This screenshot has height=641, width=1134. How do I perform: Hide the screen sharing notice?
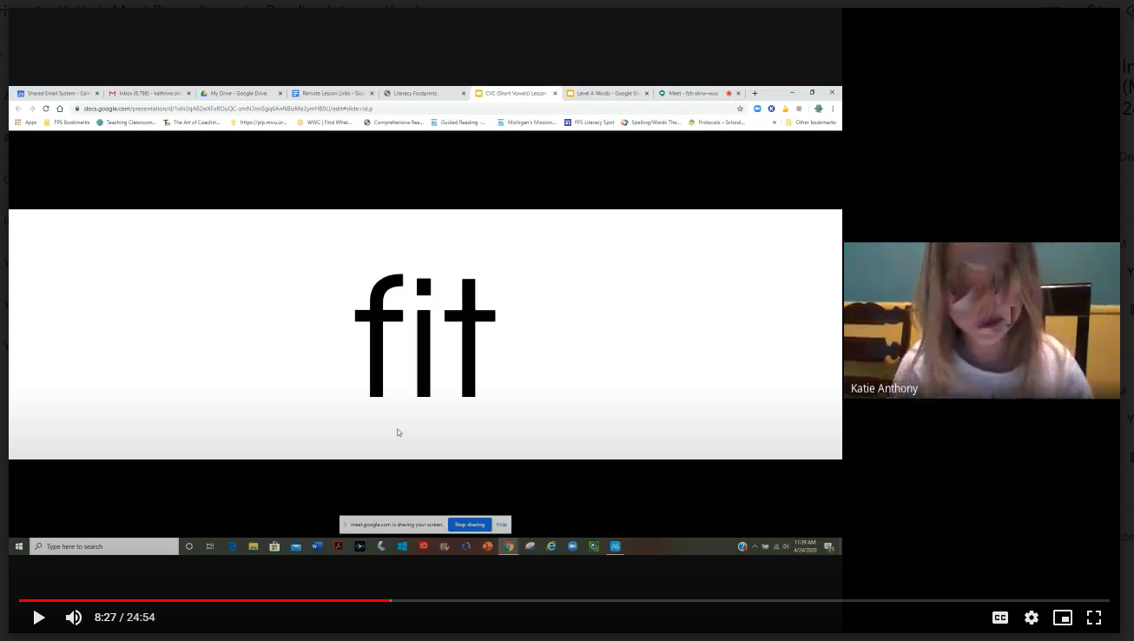coord(502,525)
